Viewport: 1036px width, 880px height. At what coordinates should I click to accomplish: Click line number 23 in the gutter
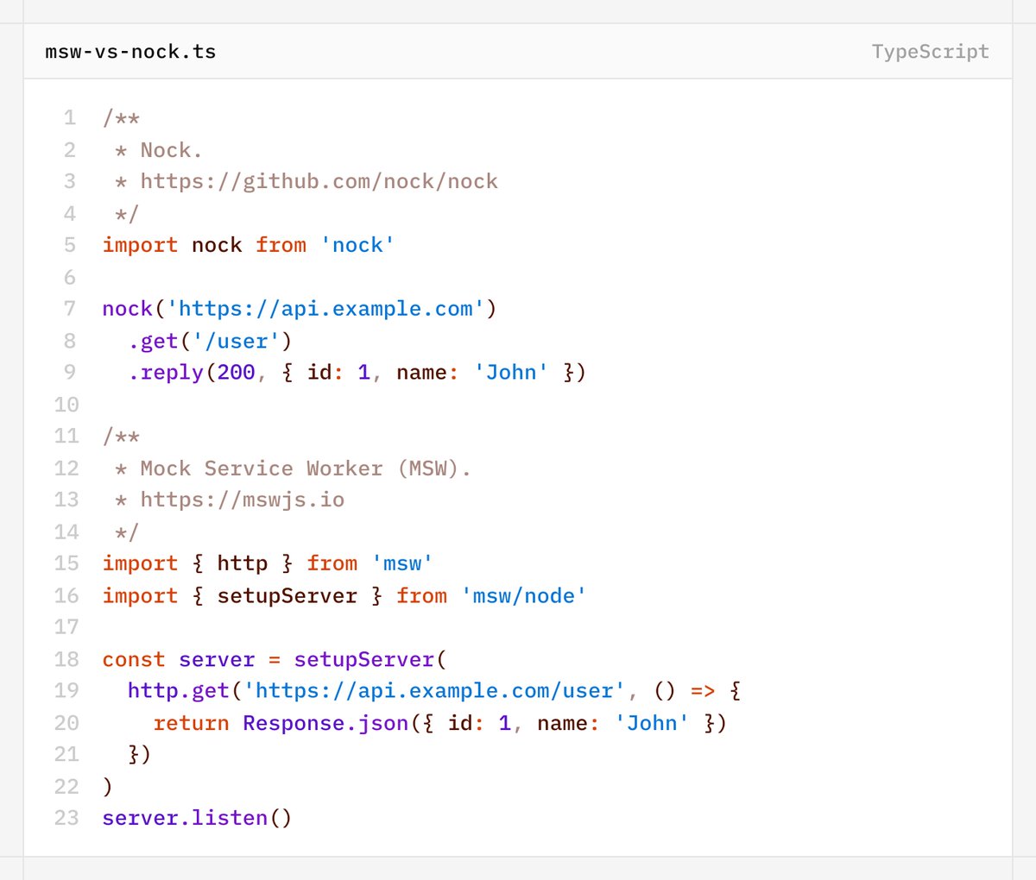pos(66,818)
